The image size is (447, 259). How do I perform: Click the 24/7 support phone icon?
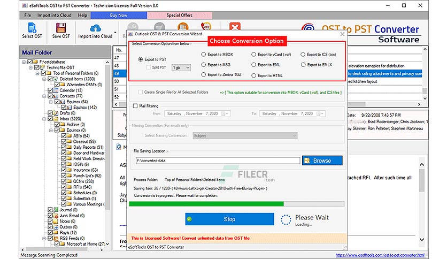point(206,26)
